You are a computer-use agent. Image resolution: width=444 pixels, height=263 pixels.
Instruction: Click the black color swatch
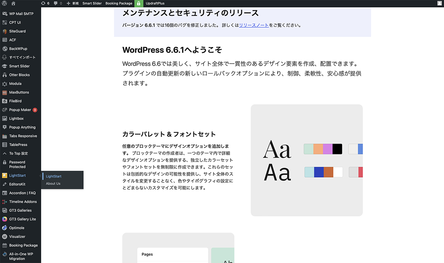point(337,149)
